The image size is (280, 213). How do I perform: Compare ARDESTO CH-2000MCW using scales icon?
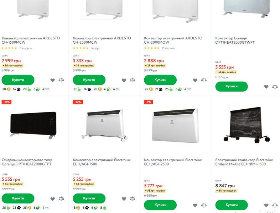click(x=133, y=80)
